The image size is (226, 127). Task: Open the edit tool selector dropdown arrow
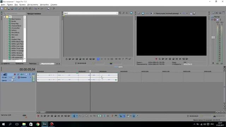click(x=77, y=116)
